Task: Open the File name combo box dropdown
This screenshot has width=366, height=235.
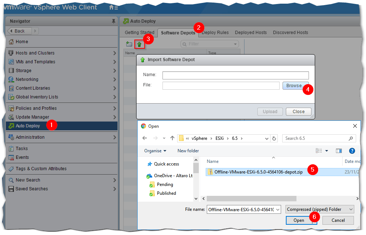Action: point(278,210)
